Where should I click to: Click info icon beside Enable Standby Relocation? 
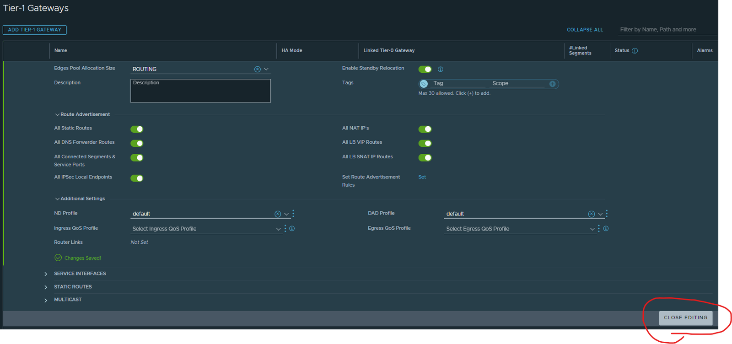point(441,70)
